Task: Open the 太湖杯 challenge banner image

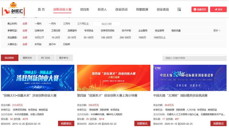Action: pos(190,78)
